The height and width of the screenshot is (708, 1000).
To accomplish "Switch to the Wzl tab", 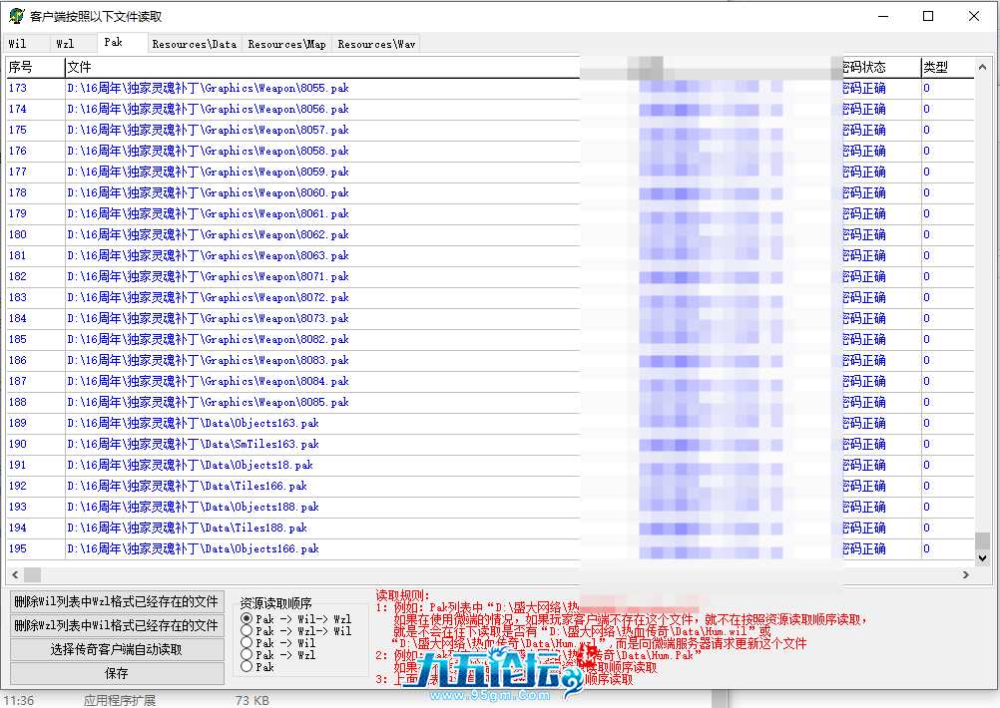I will click(73, 44).
